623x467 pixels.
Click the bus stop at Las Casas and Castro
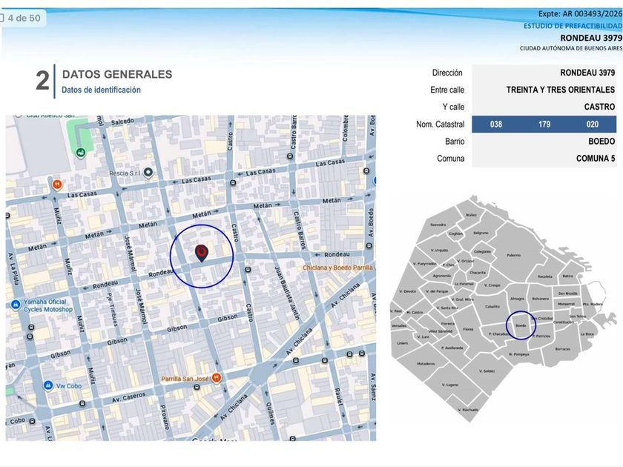point(233,182)
